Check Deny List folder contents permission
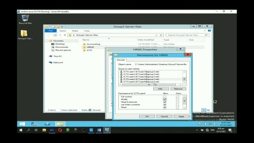The width and height of the screenshot is (254, 143). coord(177,105)
